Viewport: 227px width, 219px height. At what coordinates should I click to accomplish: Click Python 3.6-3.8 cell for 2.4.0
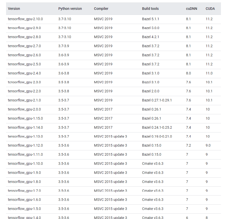click(x=64, y=73)
